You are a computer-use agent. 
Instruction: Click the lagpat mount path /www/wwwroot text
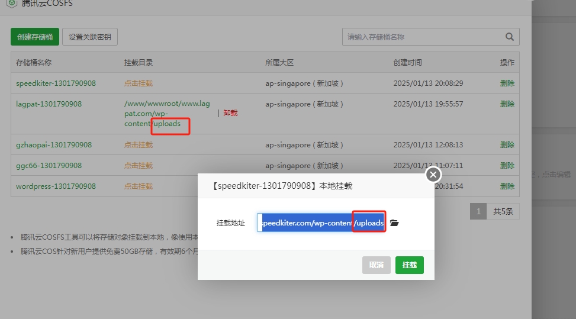pos(167,114)
